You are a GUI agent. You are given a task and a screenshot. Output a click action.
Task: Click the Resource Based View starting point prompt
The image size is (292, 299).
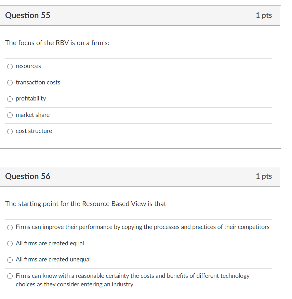(85, 204)
